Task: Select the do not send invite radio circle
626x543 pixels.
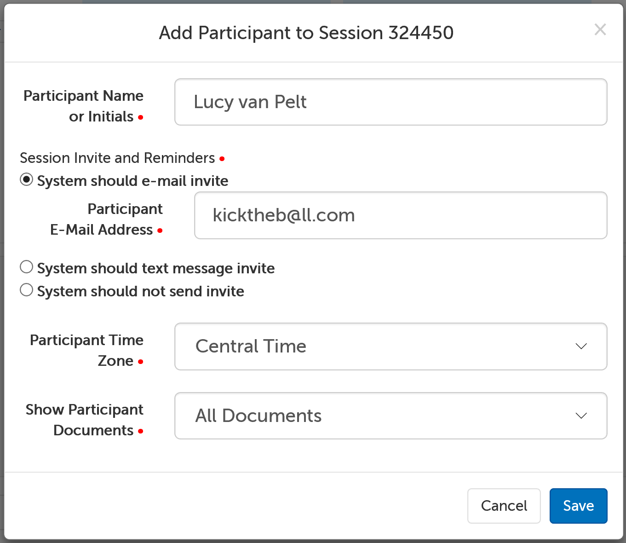Action: click(27, 290)
